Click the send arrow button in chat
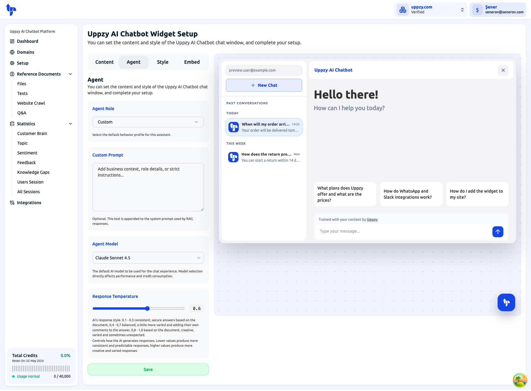Image resolution: width=531 pixels, height=391 pixels. [498, 232]
